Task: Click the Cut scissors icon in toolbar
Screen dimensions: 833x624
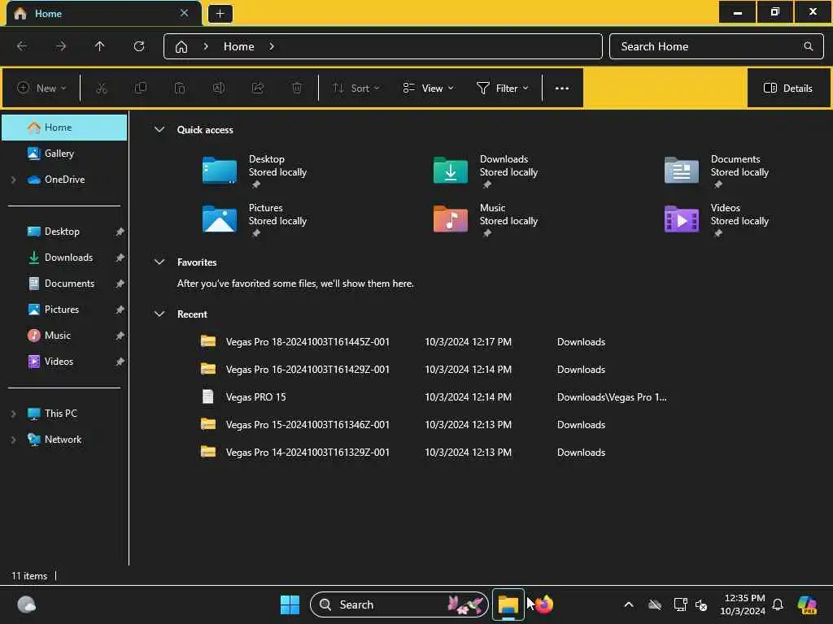Action: click(x=102, y=88)
